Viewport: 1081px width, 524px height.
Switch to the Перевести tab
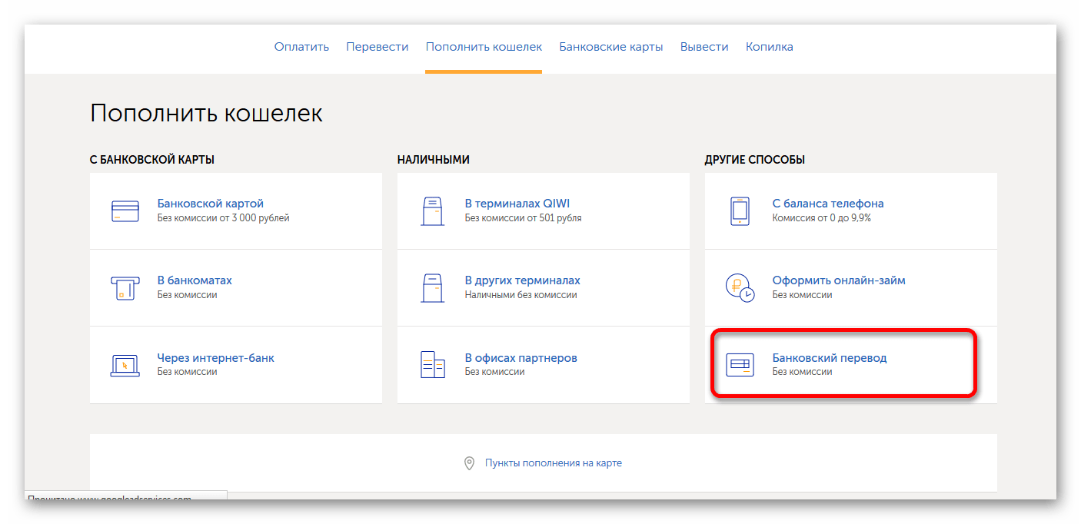point(377,47)
